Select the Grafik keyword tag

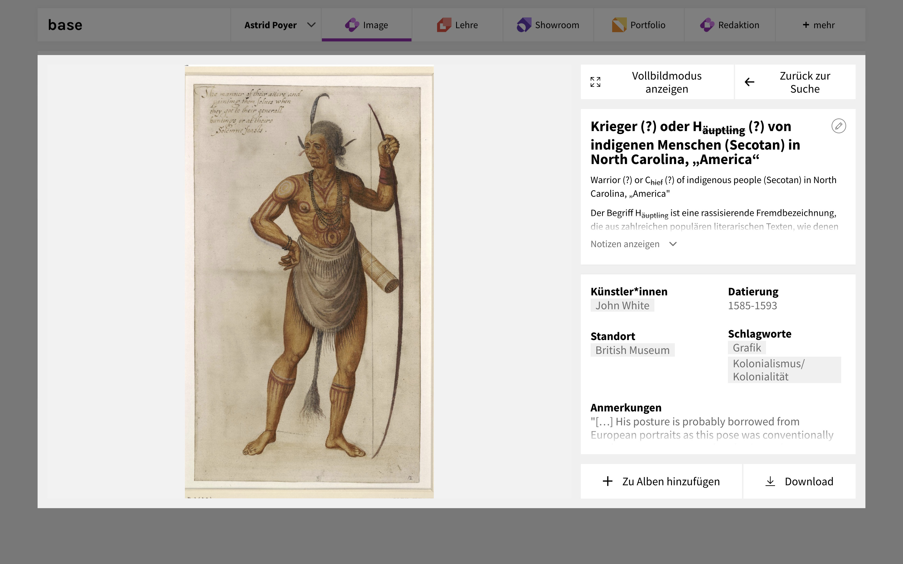pos(747,348)
